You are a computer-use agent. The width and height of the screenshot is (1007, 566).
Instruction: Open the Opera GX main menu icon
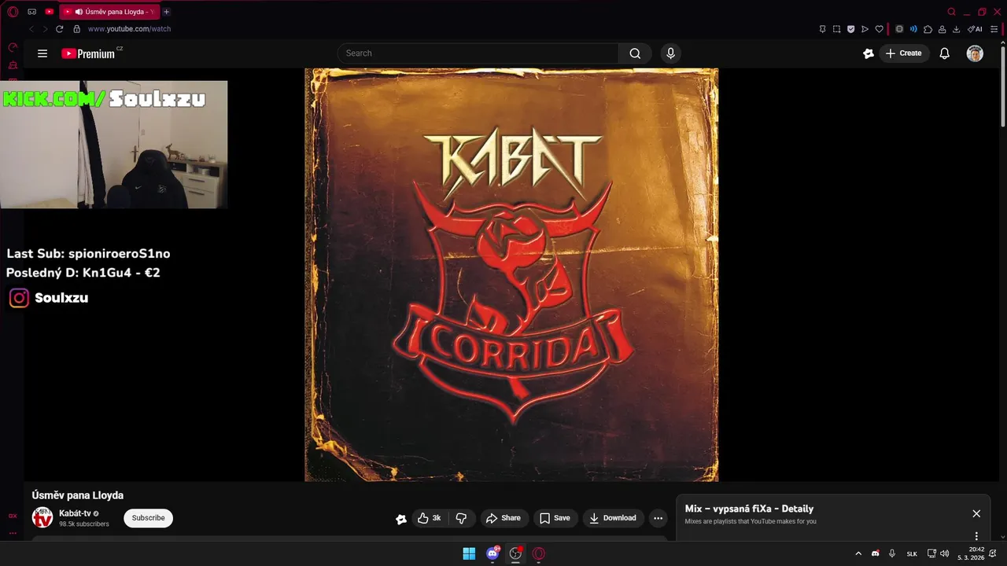[13, 12]
